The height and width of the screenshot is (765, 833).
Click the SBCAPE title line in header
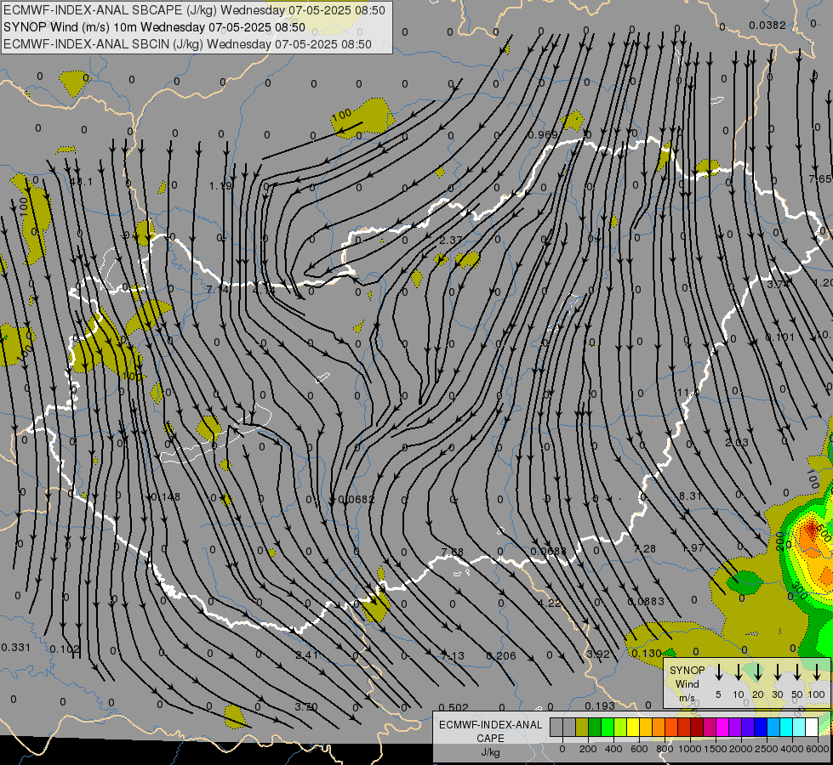pos(194,10)
